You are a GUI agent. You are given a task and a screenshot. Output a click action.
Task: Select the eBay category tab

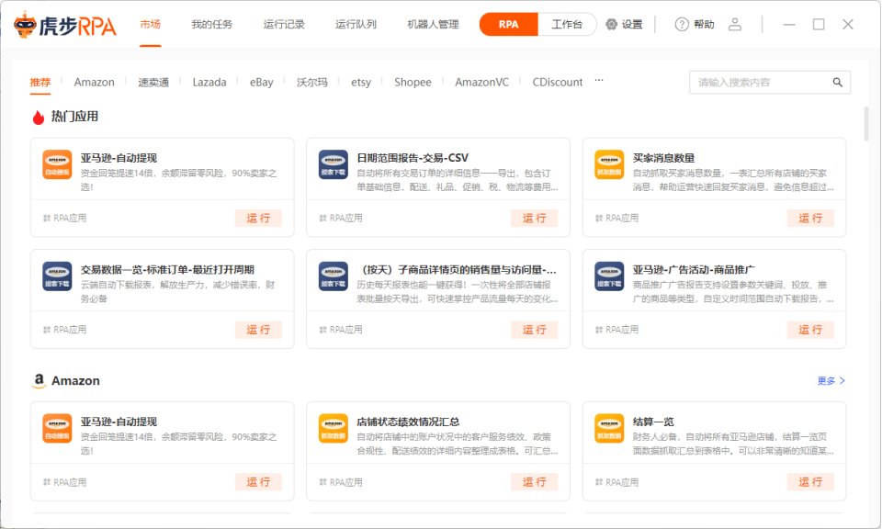coord(262,82)
